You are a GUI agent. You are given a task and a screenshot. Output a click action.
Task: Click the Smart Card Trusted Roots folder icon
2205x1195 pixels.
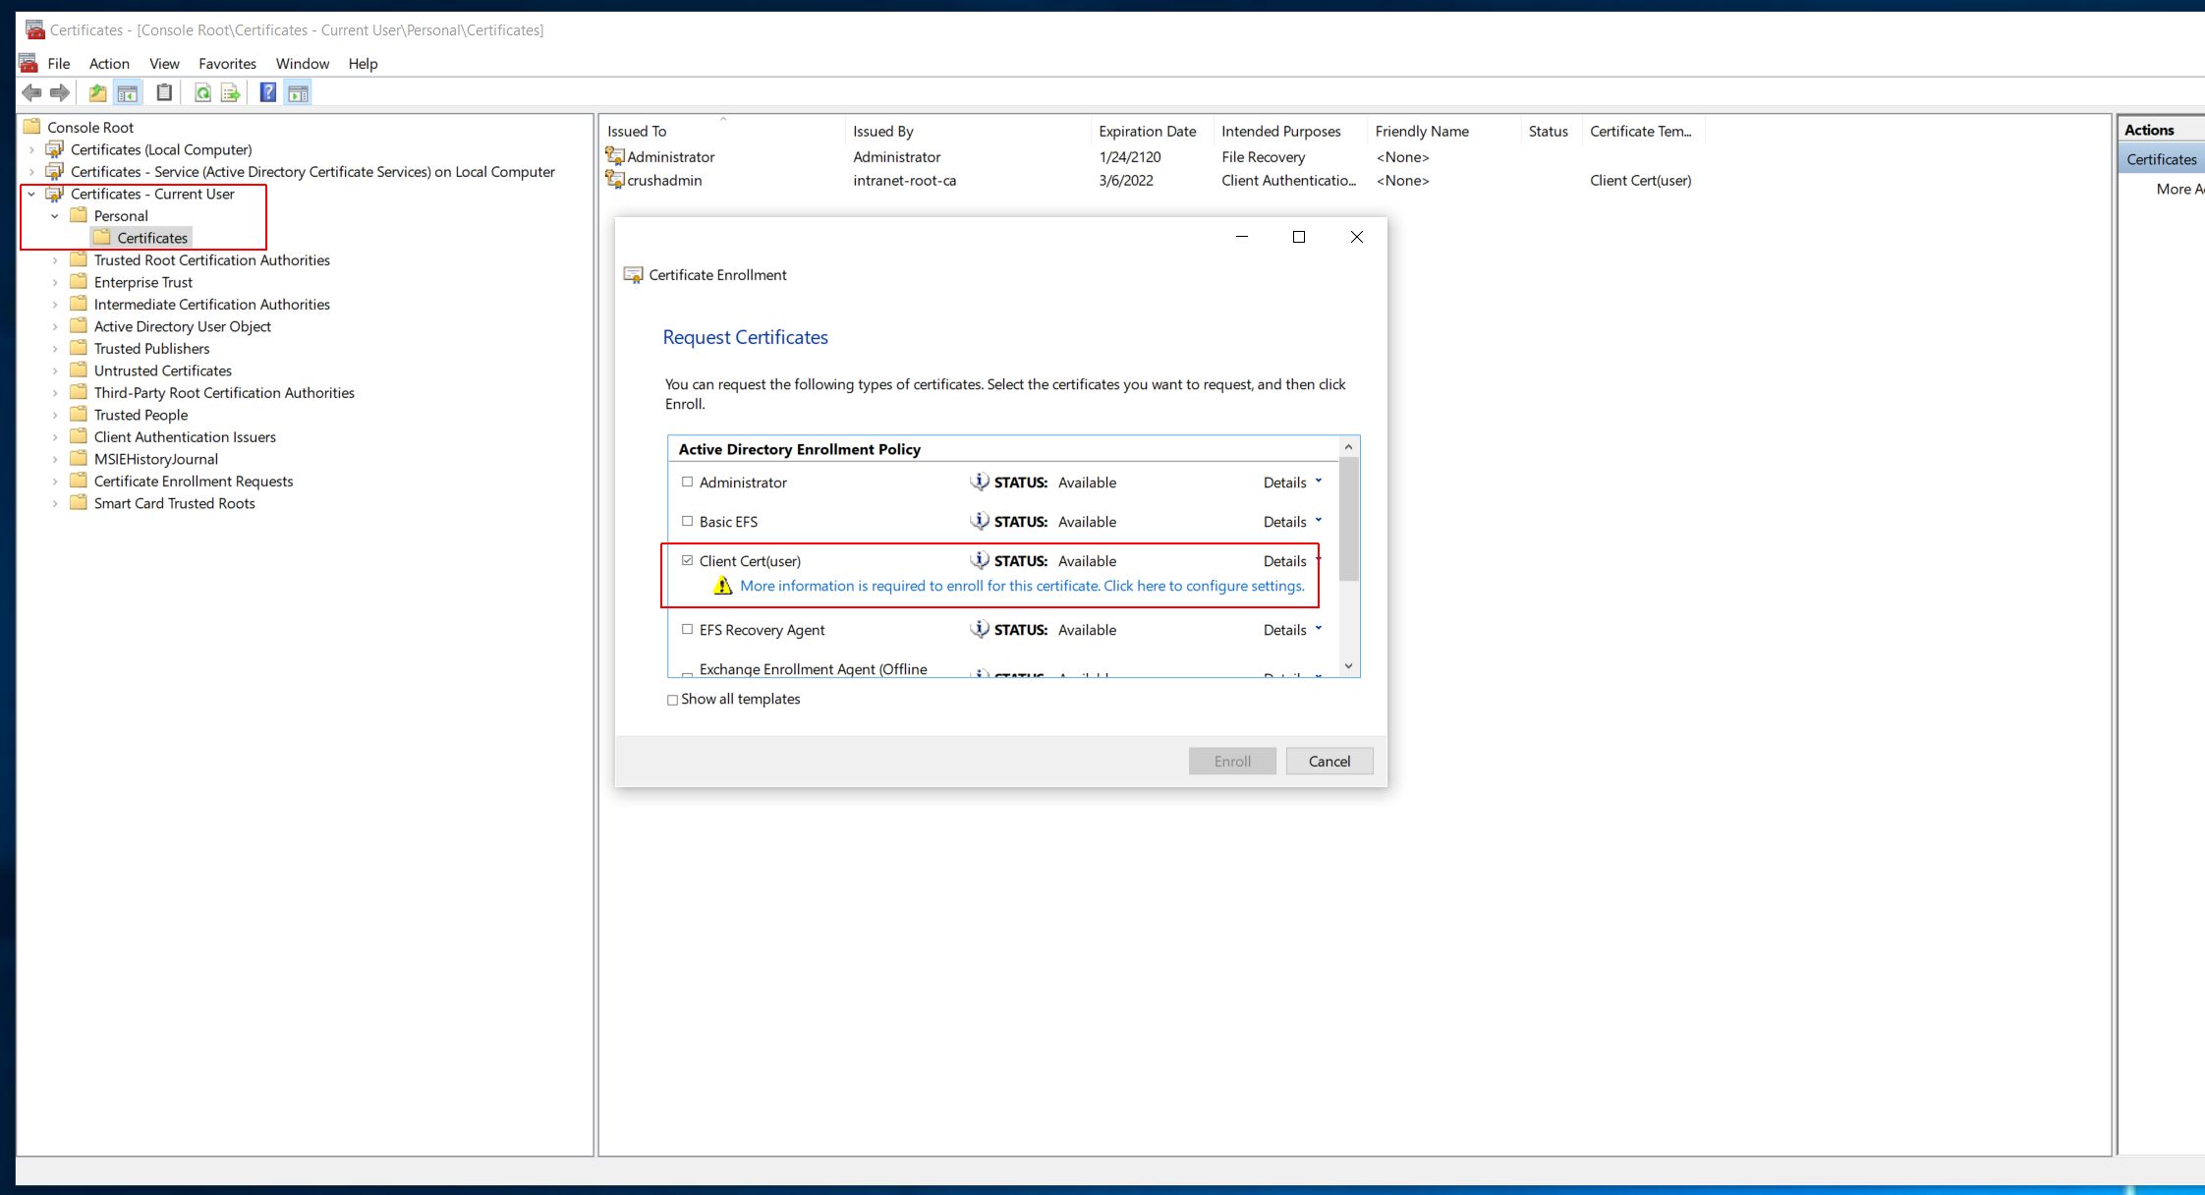(x=79, y=503)
